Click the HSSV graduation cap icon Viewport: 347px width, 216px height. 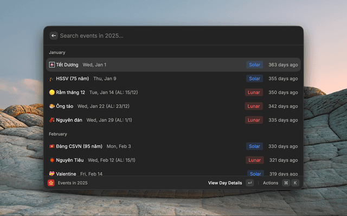(52, 79)
